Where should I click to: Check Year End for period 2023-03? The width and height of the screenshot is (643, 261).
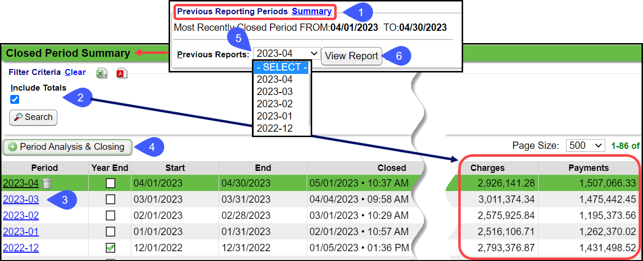(111, 199)
